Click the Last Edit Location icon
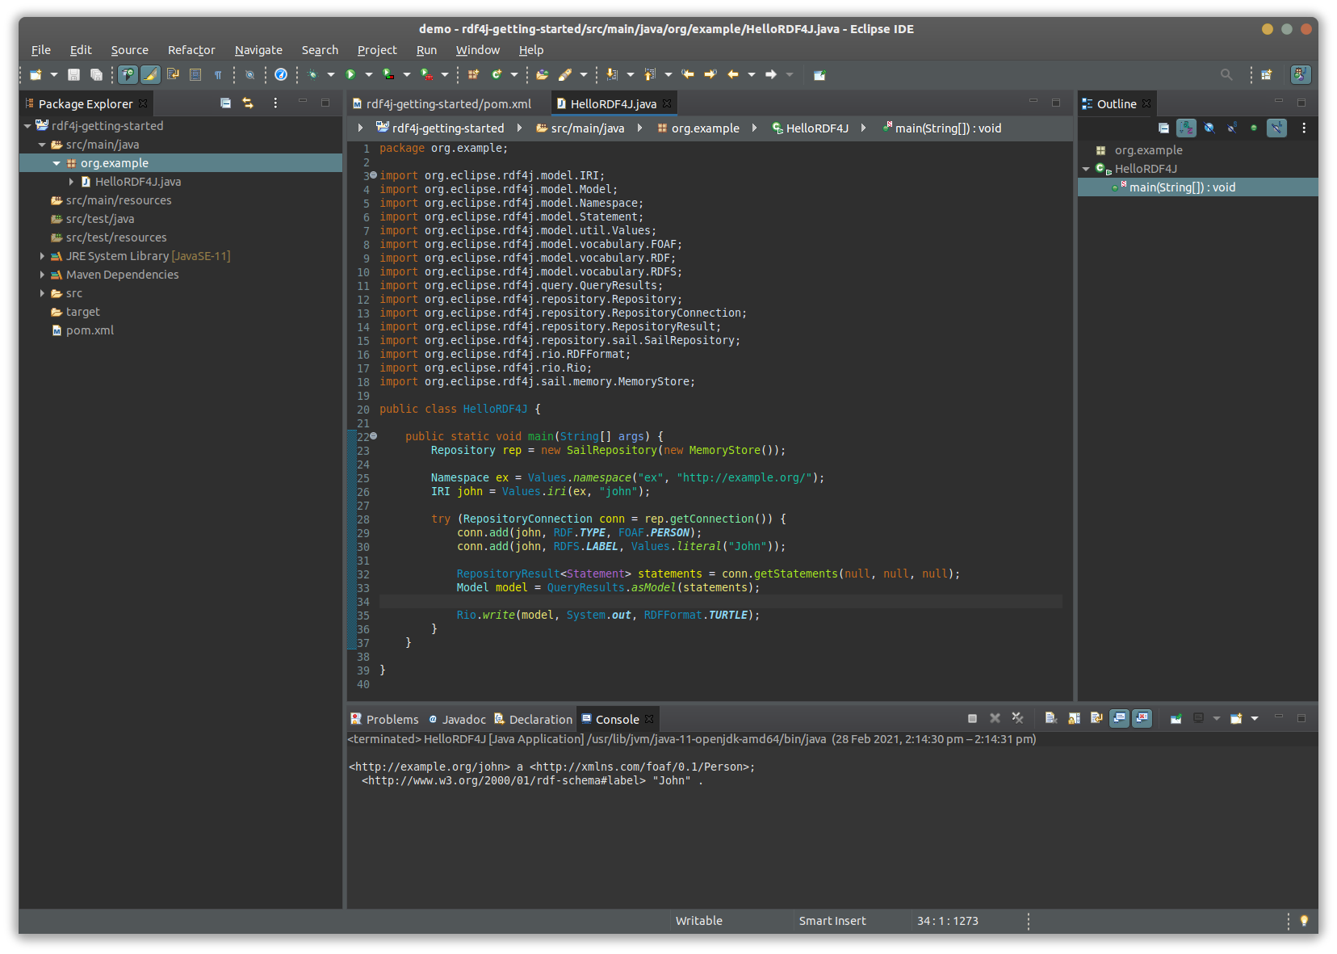 [688, 74]
